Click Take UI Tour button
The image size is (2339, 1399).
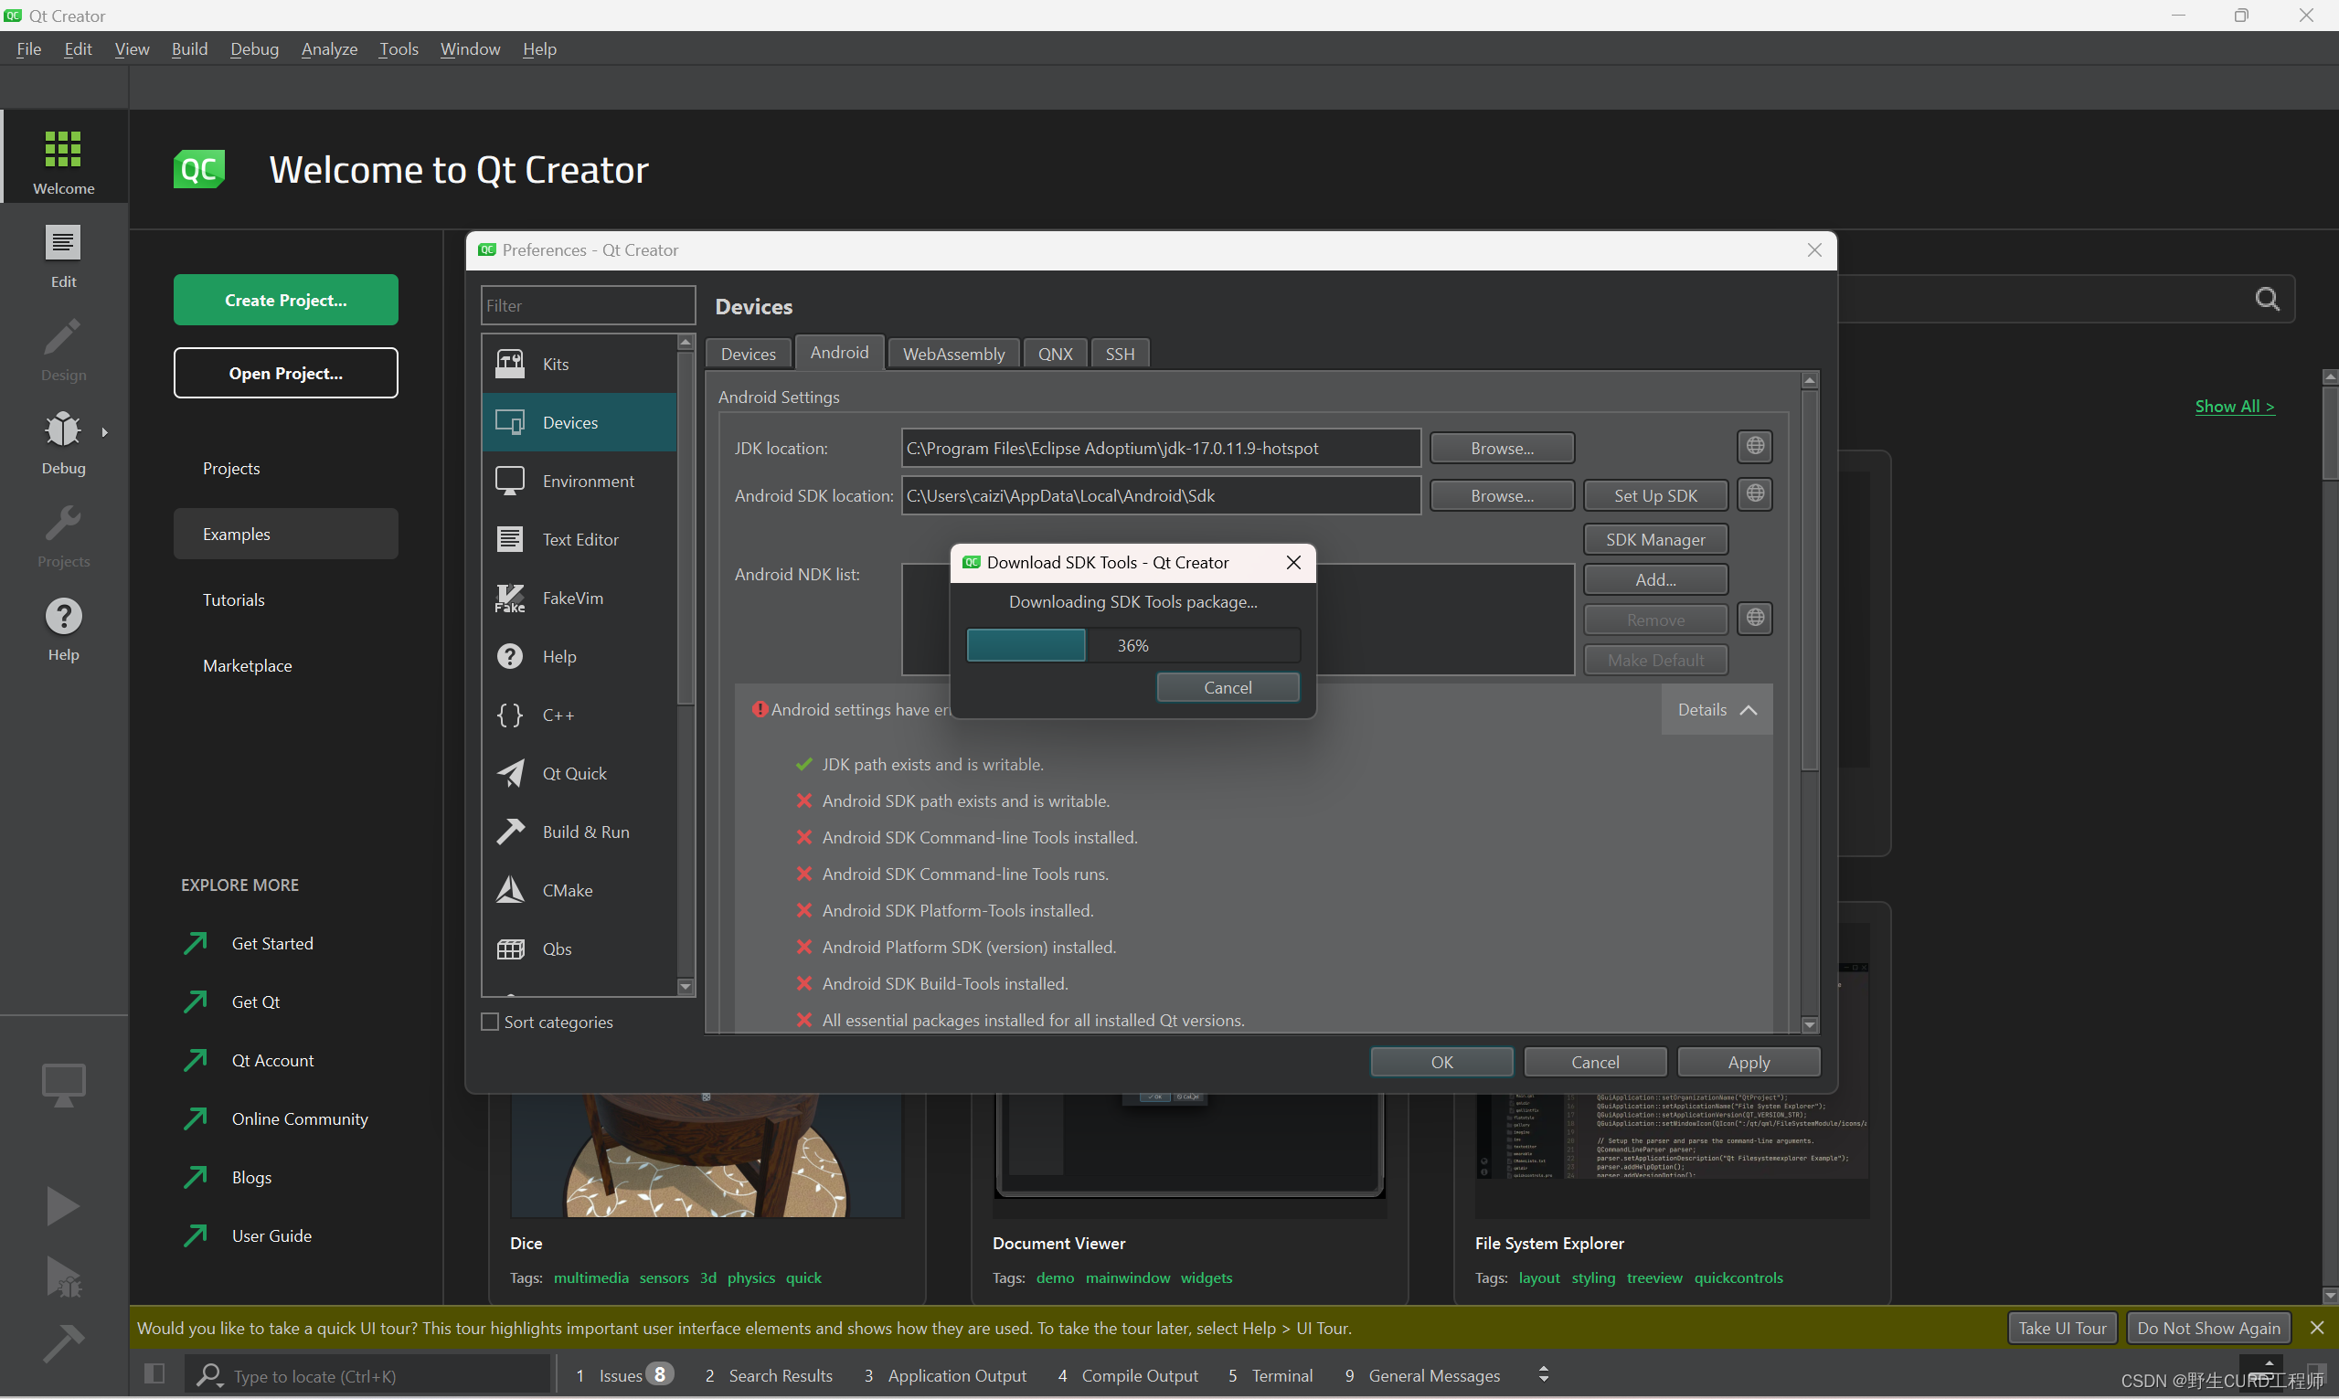coord(2062,1328)
